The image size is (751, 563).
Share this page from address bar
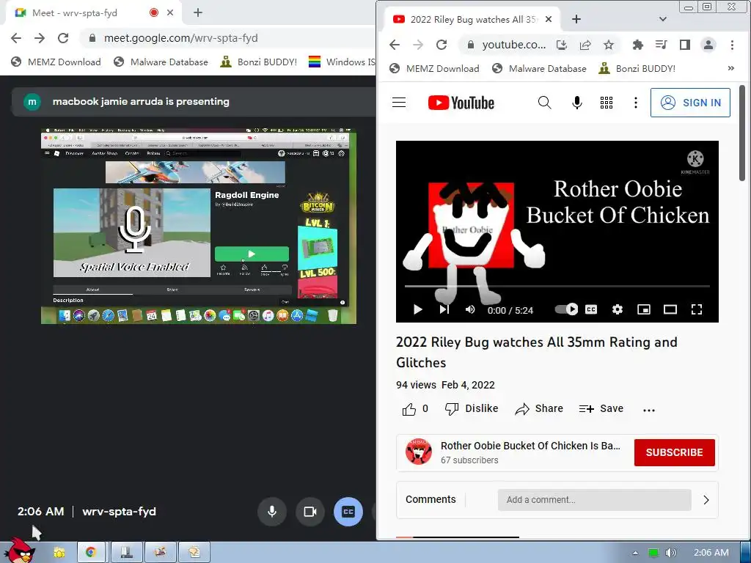[x=585, y=45]
